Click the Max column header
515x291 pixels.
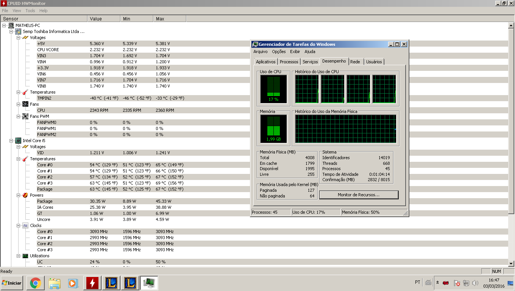[170, 19]
